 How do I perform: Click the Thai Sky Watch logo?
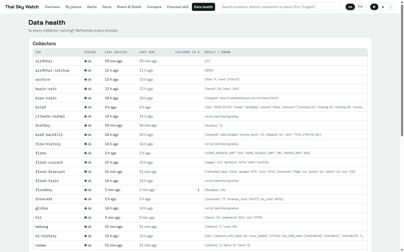point(22,7)
